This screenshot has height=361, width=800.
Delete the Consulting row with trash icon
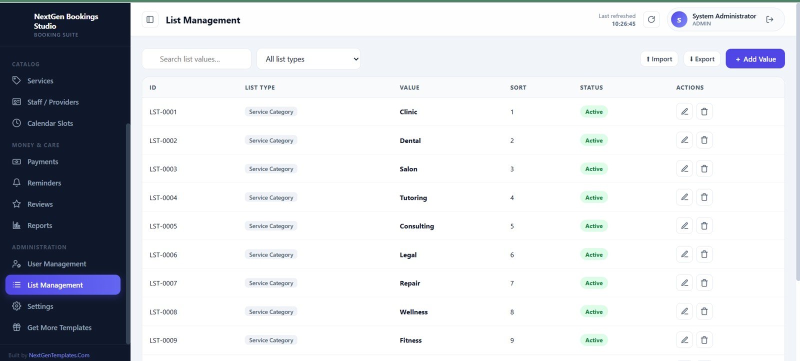click(x=704, y=225)
